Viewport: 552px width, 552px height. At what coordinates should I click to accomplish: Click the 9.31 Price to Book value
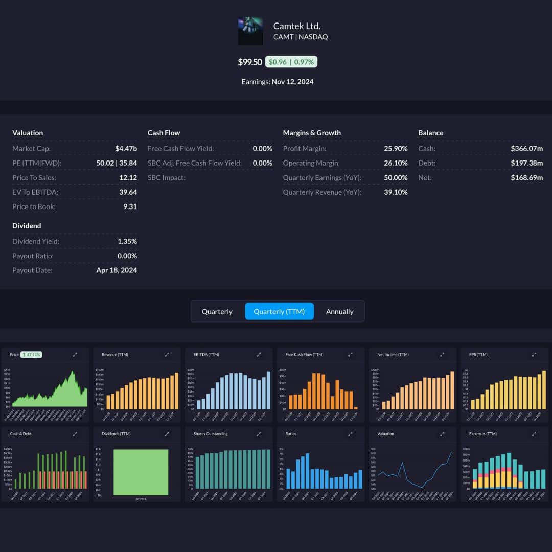pyautogui.click(x=130, y=206)
